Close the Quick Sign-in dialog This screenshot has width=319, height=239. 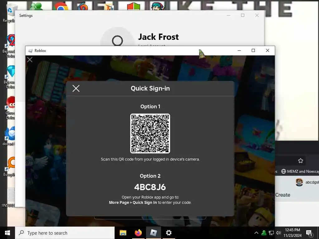click(76, 88)
